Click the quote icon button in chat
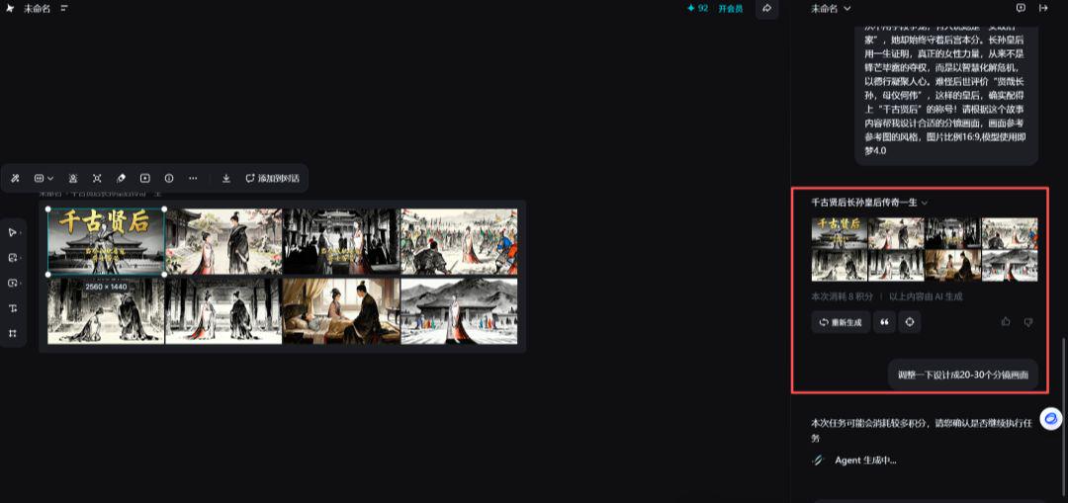This screenshot has height=503, width=1068. tap(884, 322)
